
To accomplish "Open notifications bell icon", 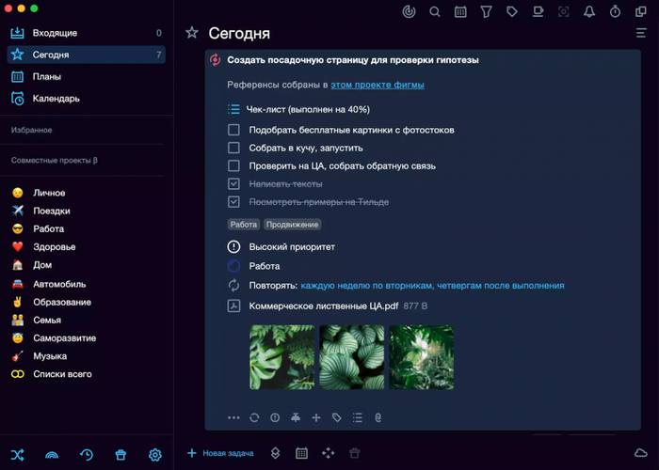I will pos(589,12).
